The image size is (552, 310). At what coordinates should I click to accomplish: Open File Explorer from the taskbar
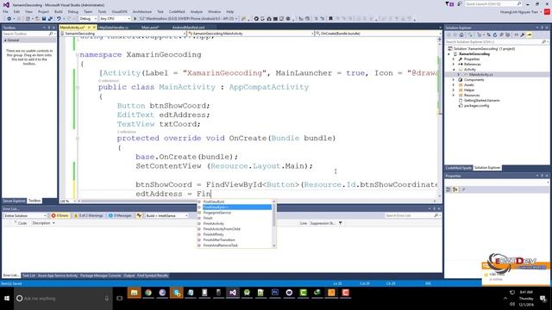[135, 293]
